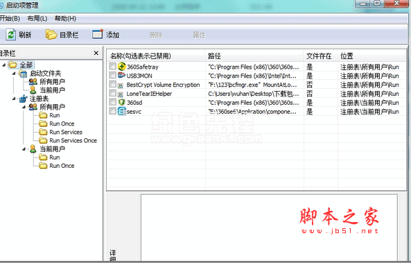Click the 刷新 button label
The image size is (411, 263).
pos(25,35)
